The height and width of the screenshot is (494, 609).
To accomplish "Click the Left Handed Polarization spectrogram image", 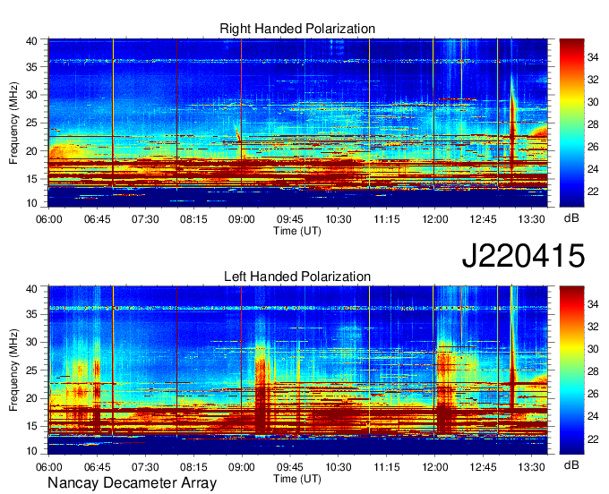I will [x=298, y=370].
